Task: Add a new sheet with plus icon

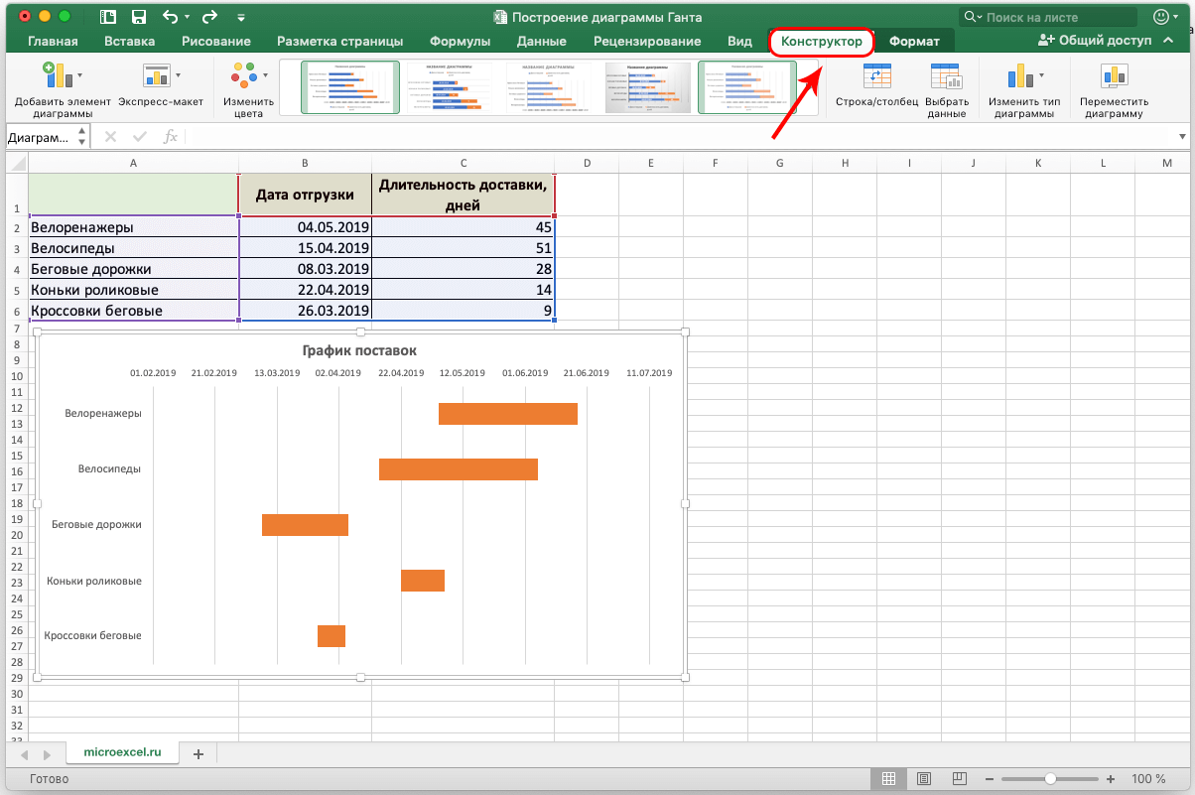Action: tap(198, 754)
